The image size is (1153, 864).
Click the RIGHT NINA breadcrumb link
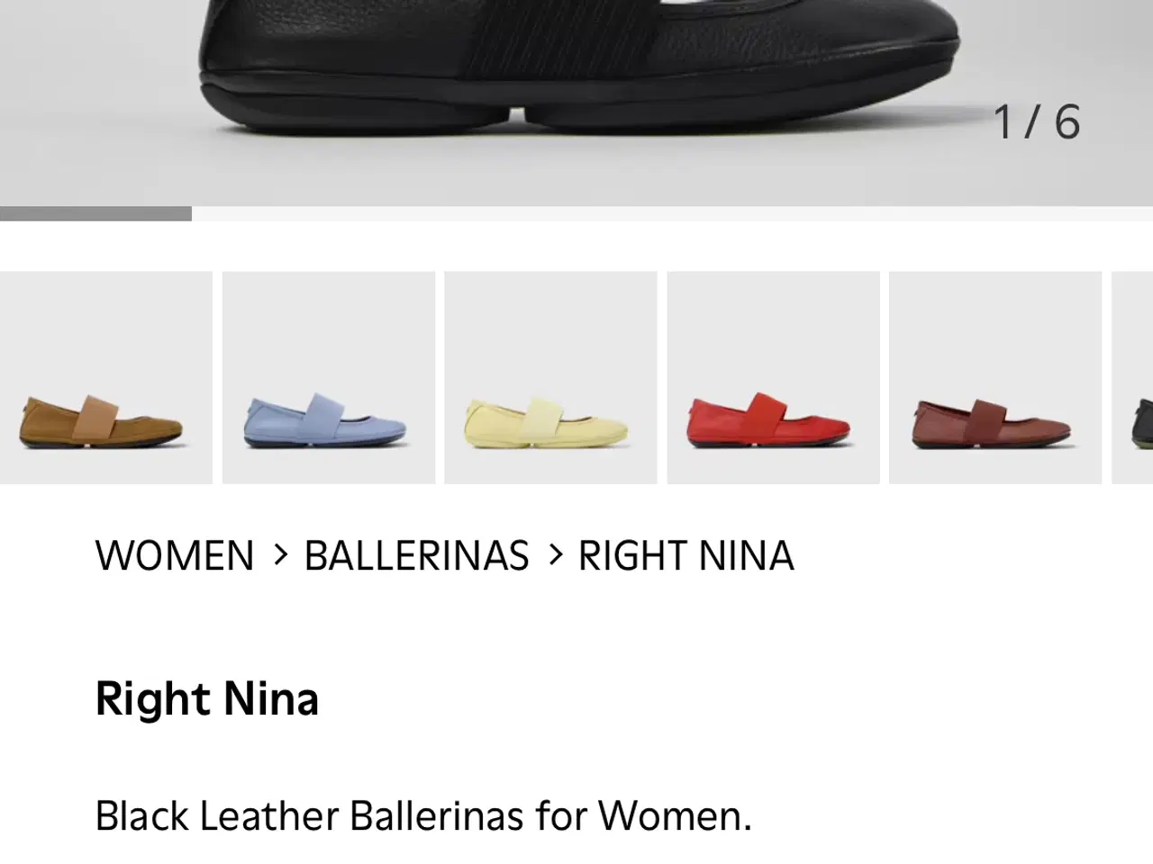point(686,555)
